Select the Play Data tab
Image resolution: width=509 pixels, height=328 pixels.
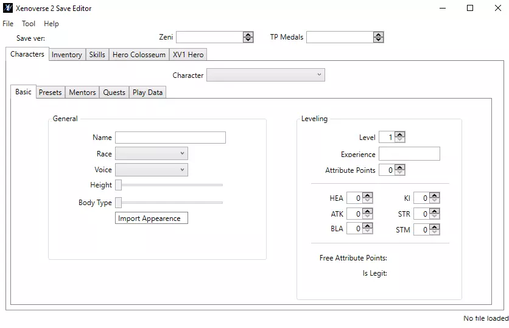147,92
